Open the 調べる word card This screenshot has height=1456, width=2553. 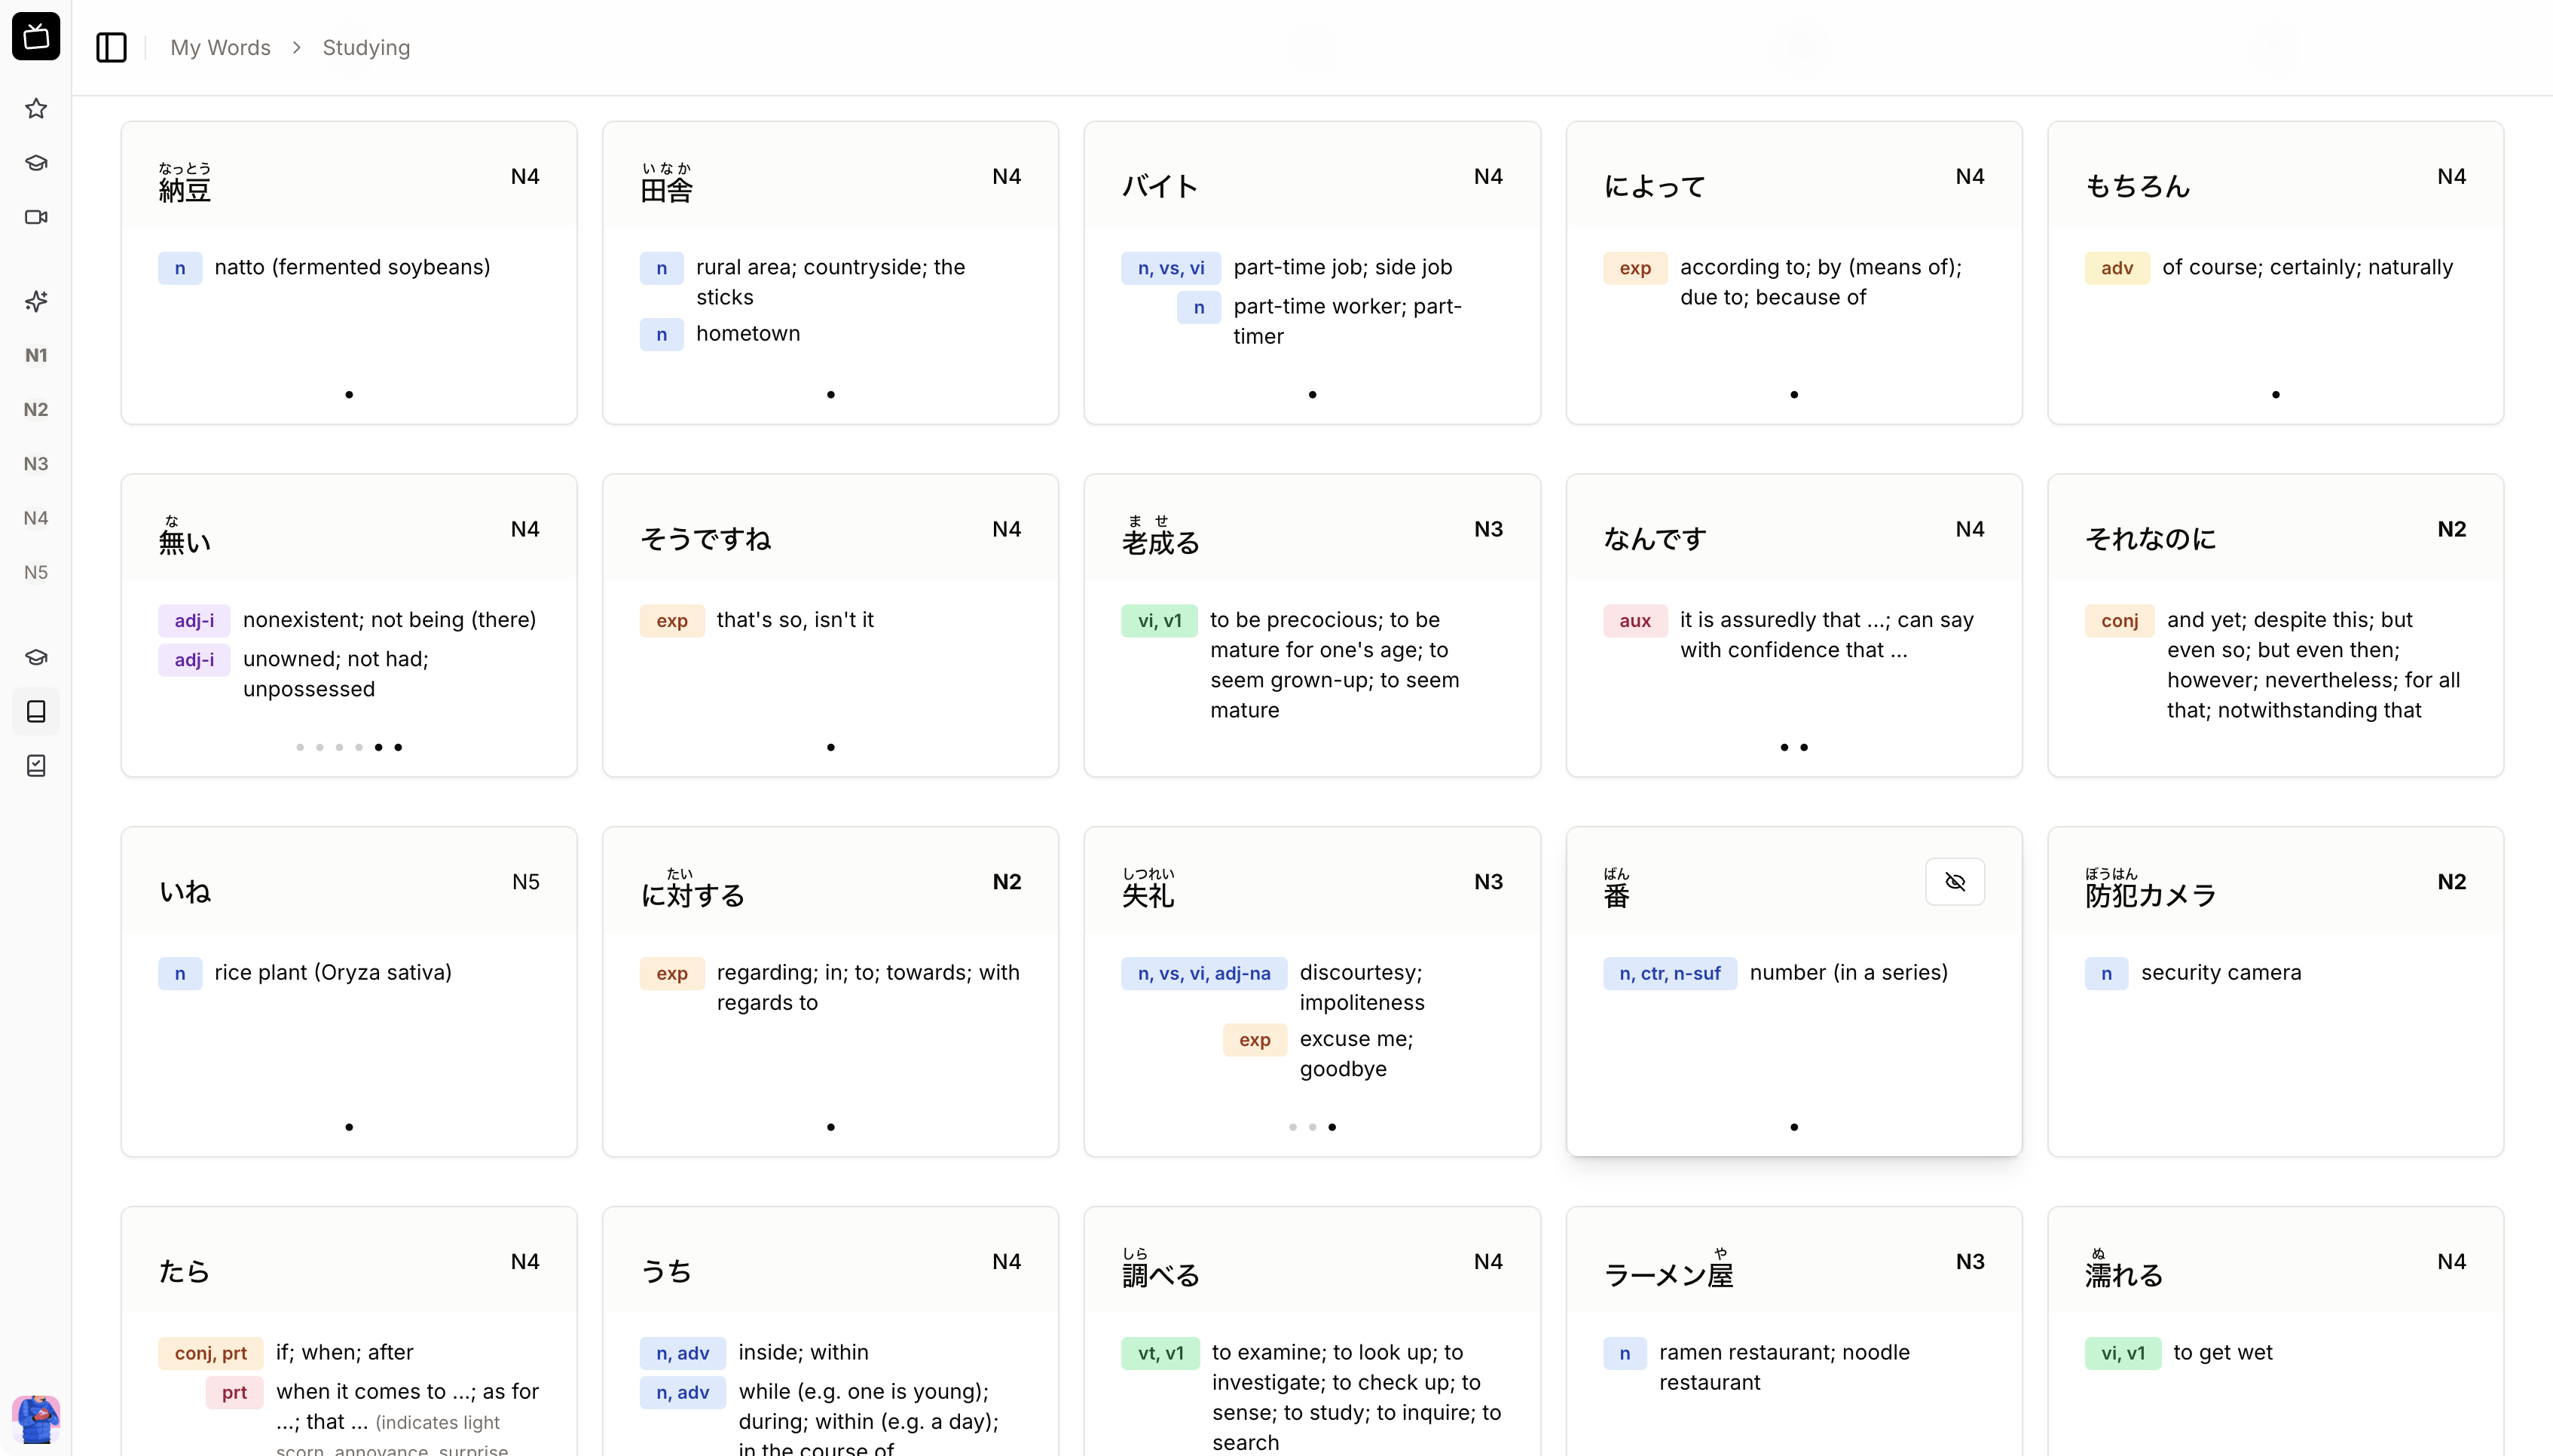pos(1311,1331)
